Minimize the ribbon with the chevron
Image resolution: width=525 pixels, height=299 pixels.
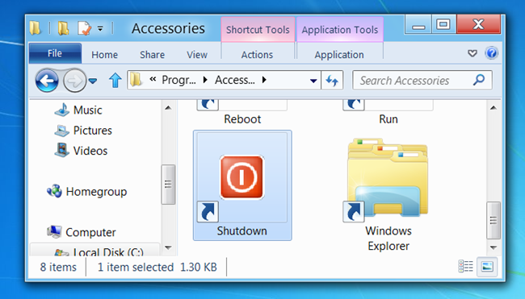[x=472, y=53]
